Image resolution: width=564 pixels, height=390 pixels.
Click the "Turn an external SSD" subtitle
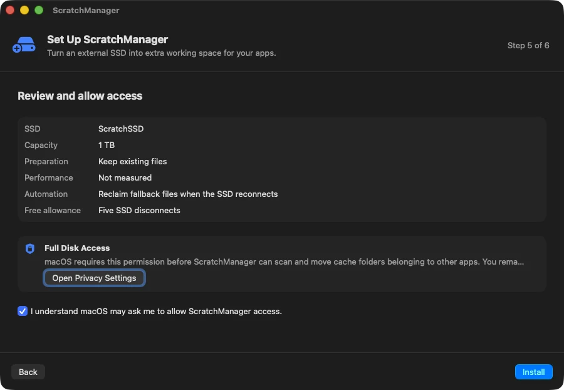[162, 53]
